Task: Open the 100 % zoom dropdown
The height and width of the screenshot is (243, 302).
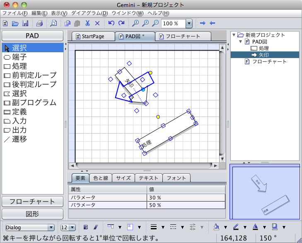Action: pos(189,24)
